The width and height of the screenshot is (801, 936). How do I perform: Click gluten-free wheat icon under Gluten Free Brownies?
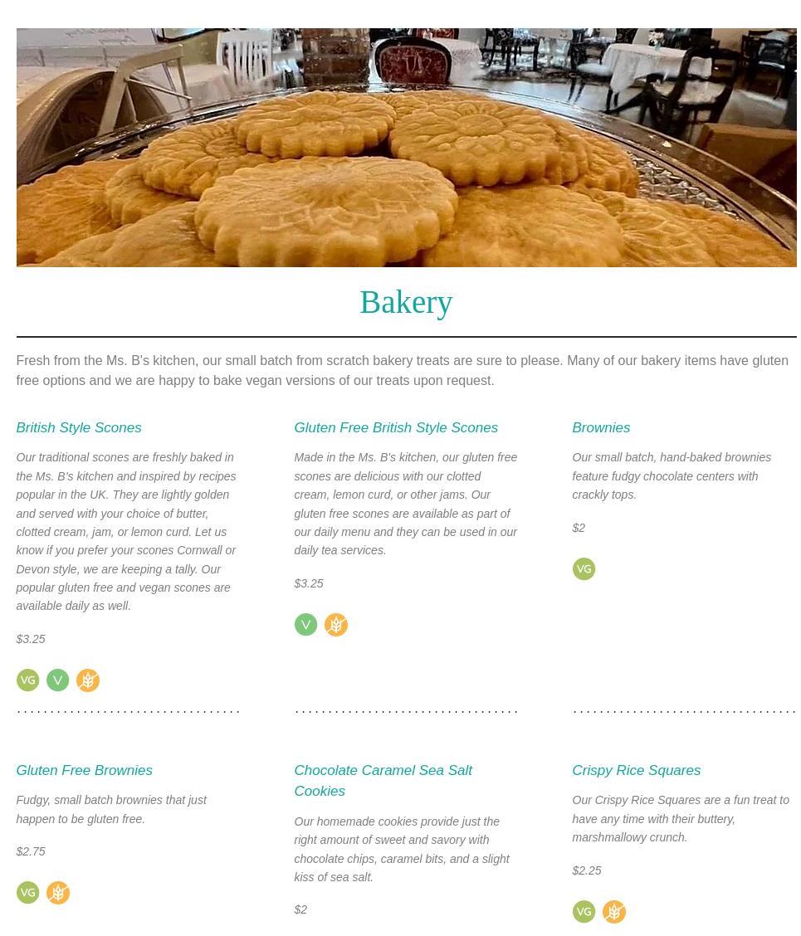[58, 892]
